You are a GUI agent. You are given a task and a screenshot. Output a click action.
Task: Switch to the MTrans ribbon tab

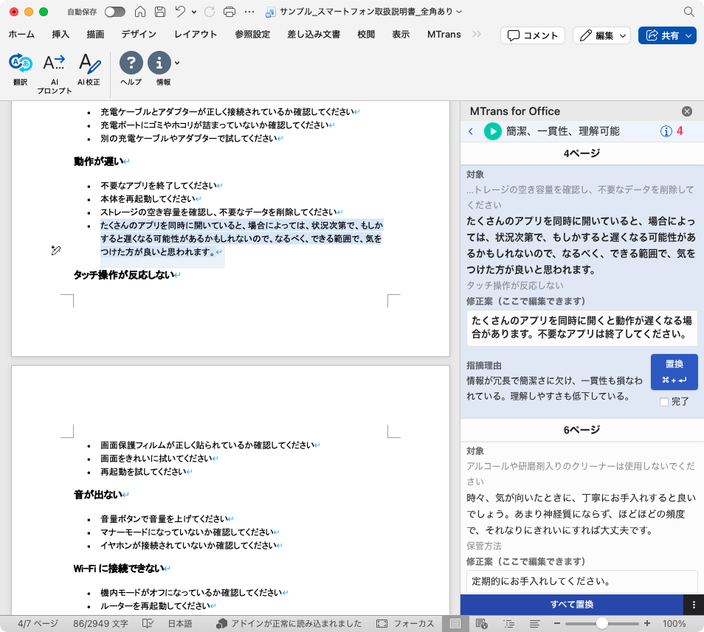coord(444,34)
